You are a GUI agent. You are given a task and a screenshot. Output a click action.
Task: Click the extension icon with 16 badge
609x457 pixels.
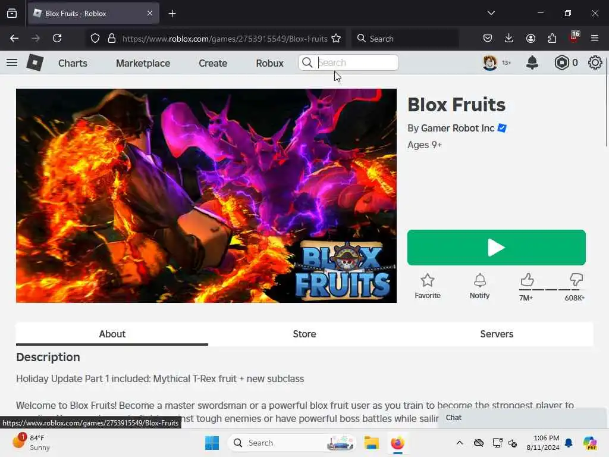click(574, 37)
